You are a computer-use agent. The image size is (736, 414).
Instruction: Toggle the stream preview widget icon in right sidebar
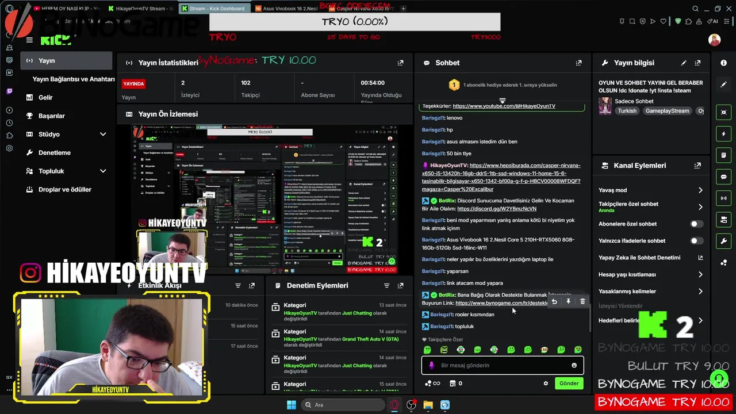tap(723, 112)
